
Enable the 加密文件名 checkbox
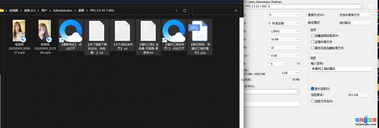[x=313, y=101]
